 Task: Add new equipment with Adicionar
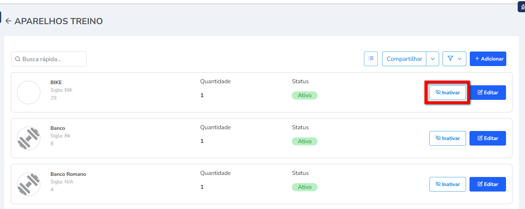pos(488,59)
